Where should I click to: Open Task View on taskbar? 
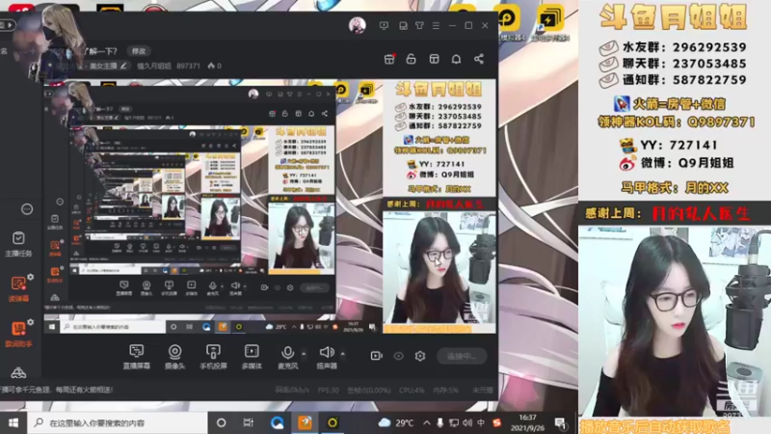(x=249, y=422)
